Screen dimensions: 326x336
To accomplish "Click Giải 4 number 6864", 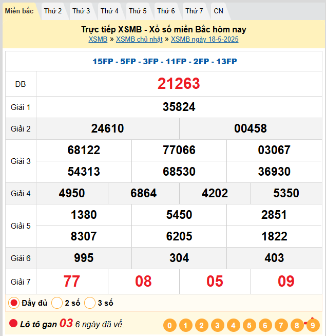I will tap(144, 193).
